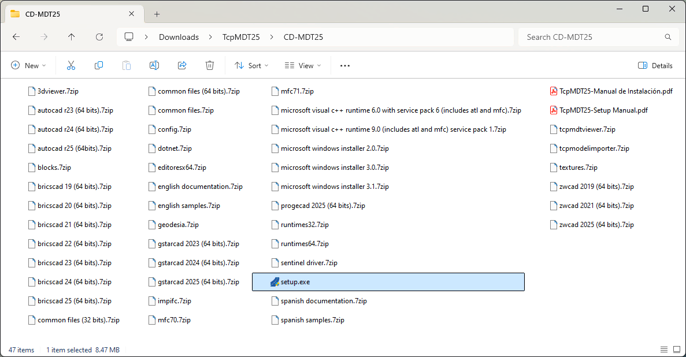Viewport: 686px width, 357px height.
Task: Add a new tab
Action: tap(157, 14)
